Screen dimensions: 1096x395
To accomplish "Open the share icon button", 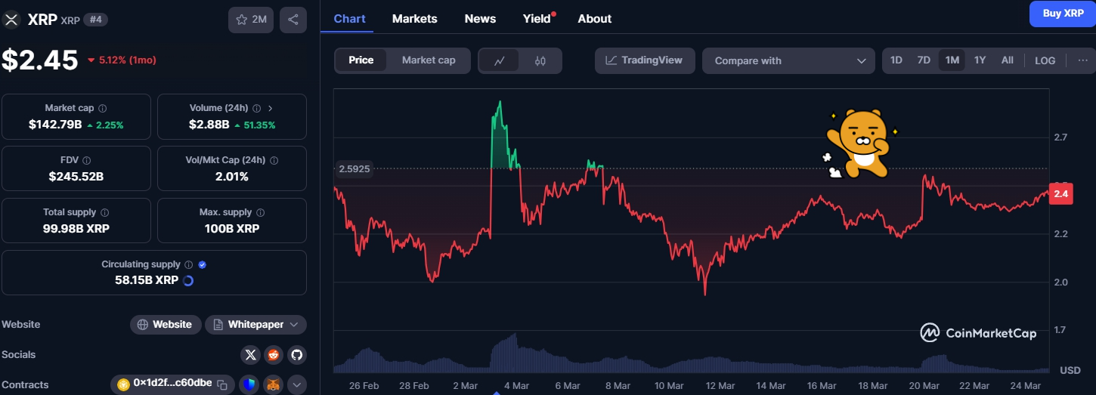I will [x=293, y=20].
